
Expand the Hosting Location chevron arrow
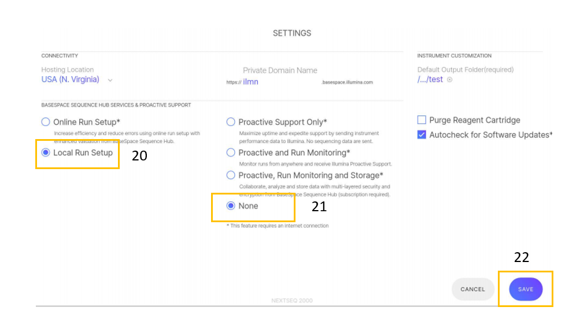[110, 80]
